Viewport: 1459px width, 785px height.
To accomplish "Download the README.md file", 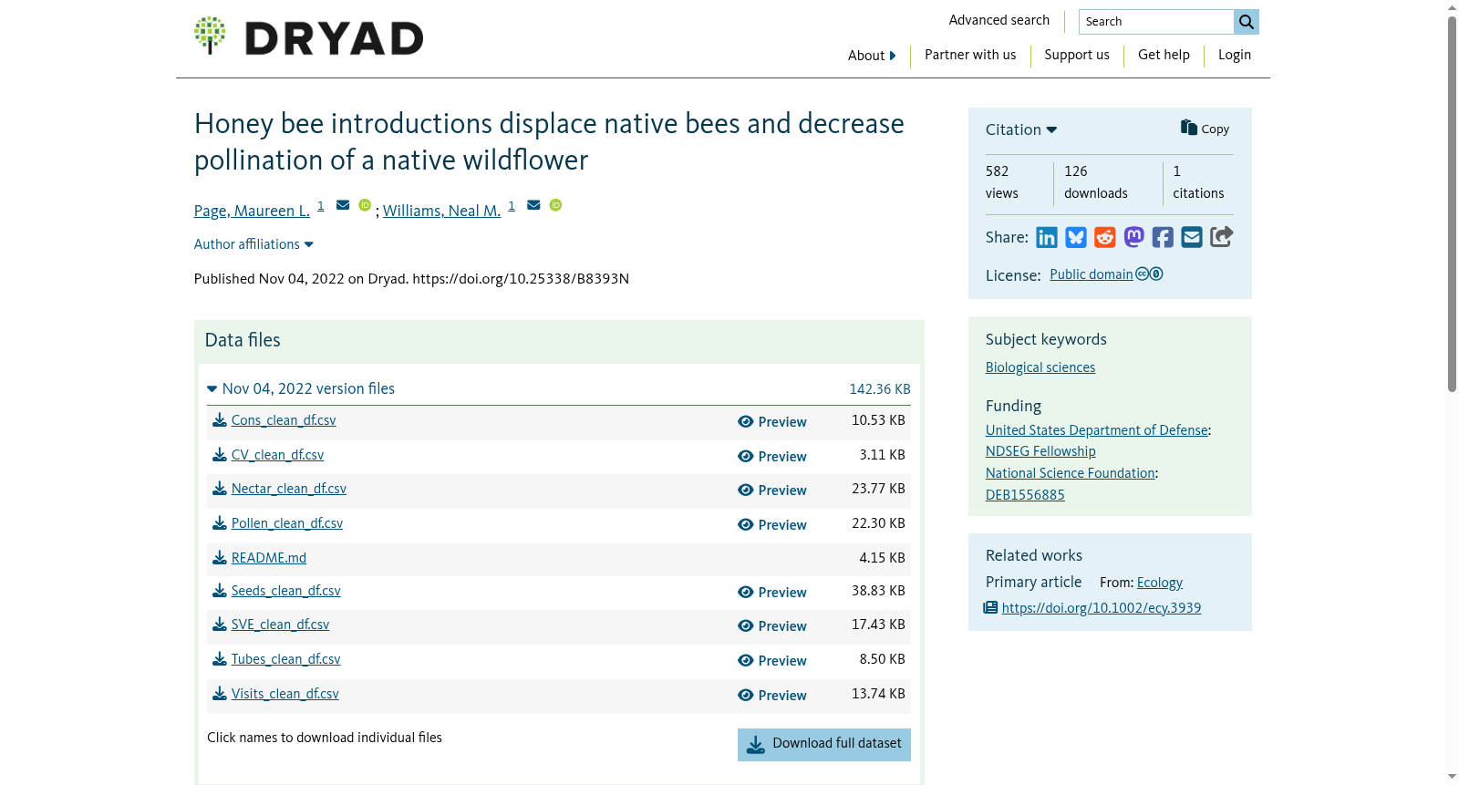I will click(x=269, y=558).
